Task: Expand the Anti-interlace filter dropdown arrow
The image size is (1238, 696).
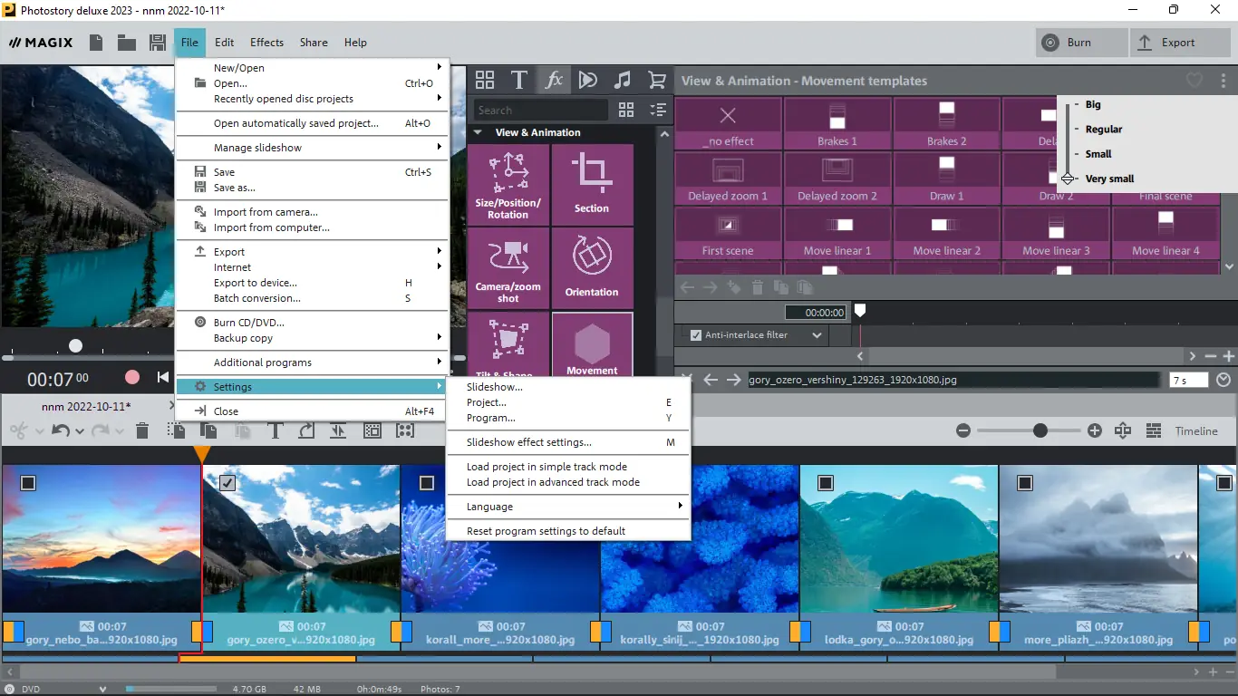Action: click(x=817, y=335)
